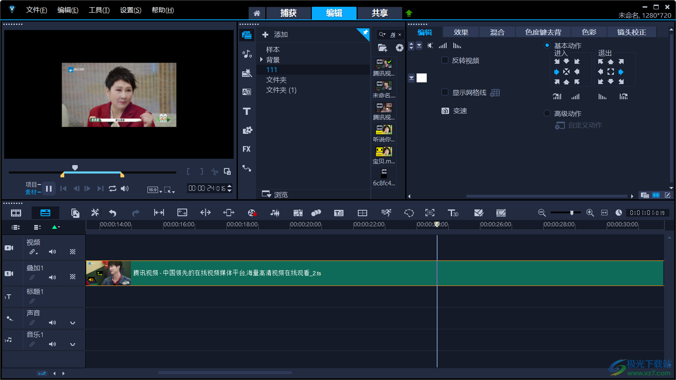Open the 3D title editor icon
The image size is (676, 380).
click(453, 213)
